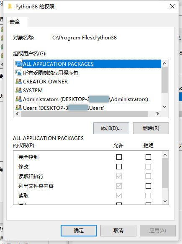This screenshot has width=182, height=244.
Task: Tick Deny checkbox for 读取和执行
Action: (x=148, y=177)
